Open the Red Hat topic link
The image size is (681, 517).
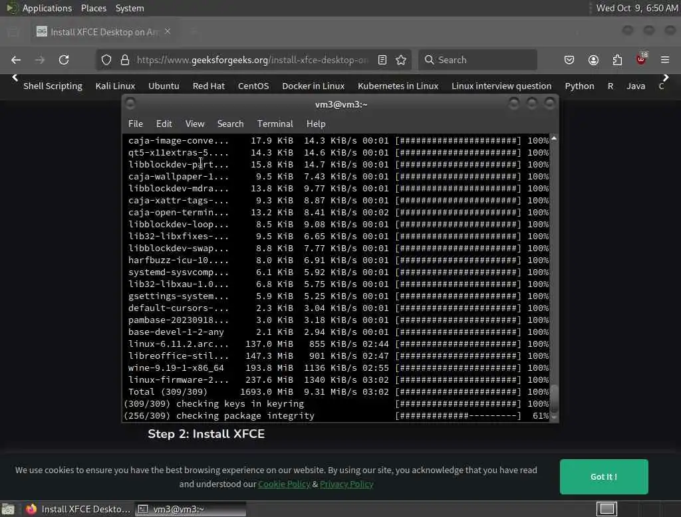[x=208, y=86]
